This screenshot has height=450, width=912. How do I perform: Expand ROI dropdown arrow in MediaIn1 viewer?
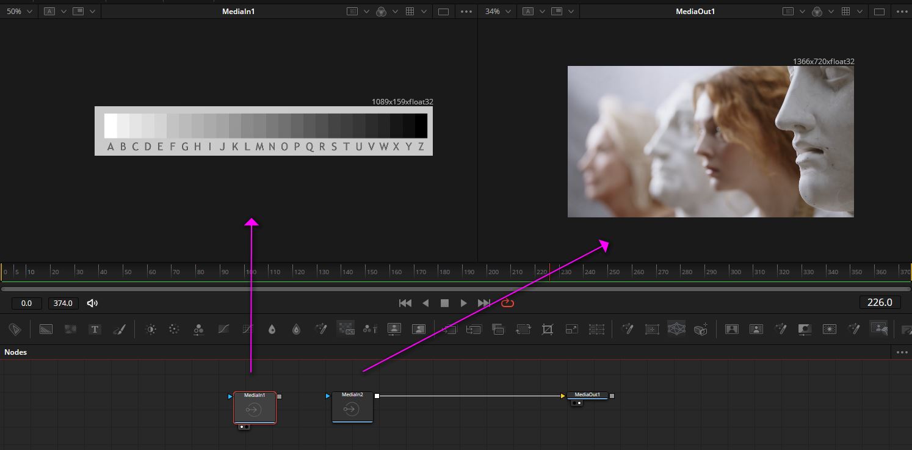click(366, 12)
